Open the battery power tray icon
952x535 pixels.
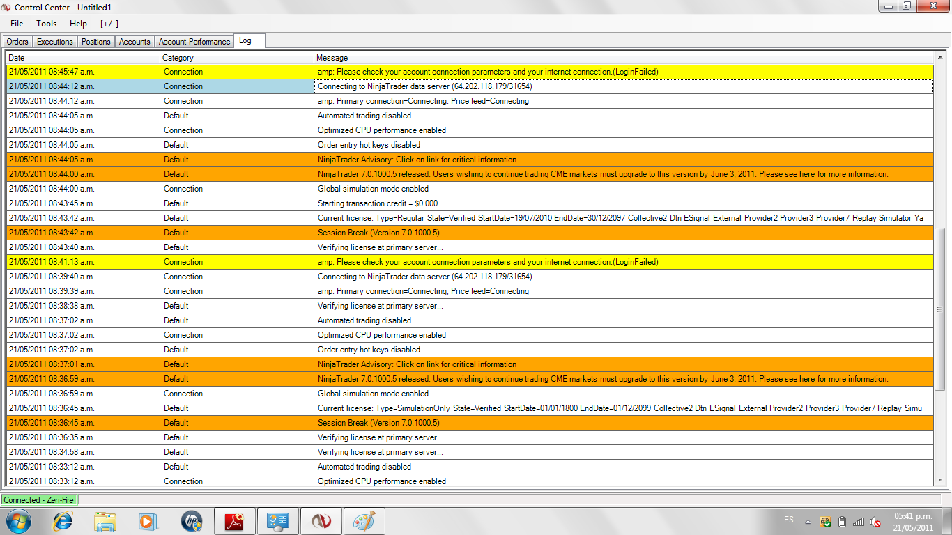point(842,522)
